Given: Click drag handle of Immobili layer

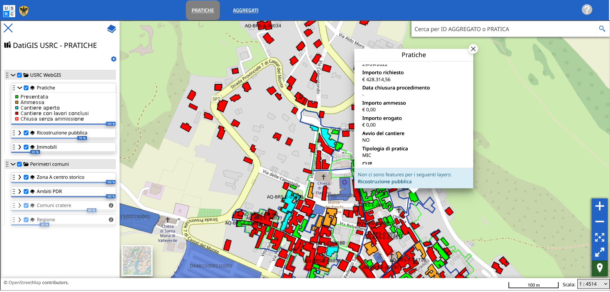Looking at the screenshot, I should [x=14, y=147].
